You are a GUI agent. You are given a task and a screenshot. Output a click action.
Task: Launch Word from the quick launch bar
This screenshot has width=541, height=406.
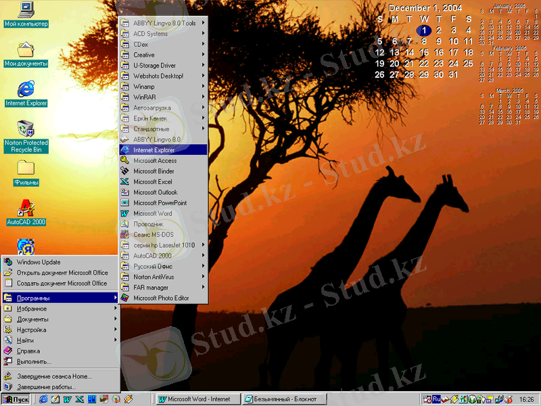click(x=68, y=399)
